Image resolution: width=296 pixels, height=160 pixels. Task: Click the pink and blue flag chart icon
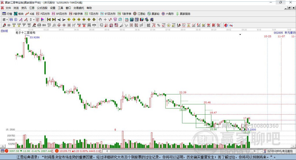[x=43, y=20]
